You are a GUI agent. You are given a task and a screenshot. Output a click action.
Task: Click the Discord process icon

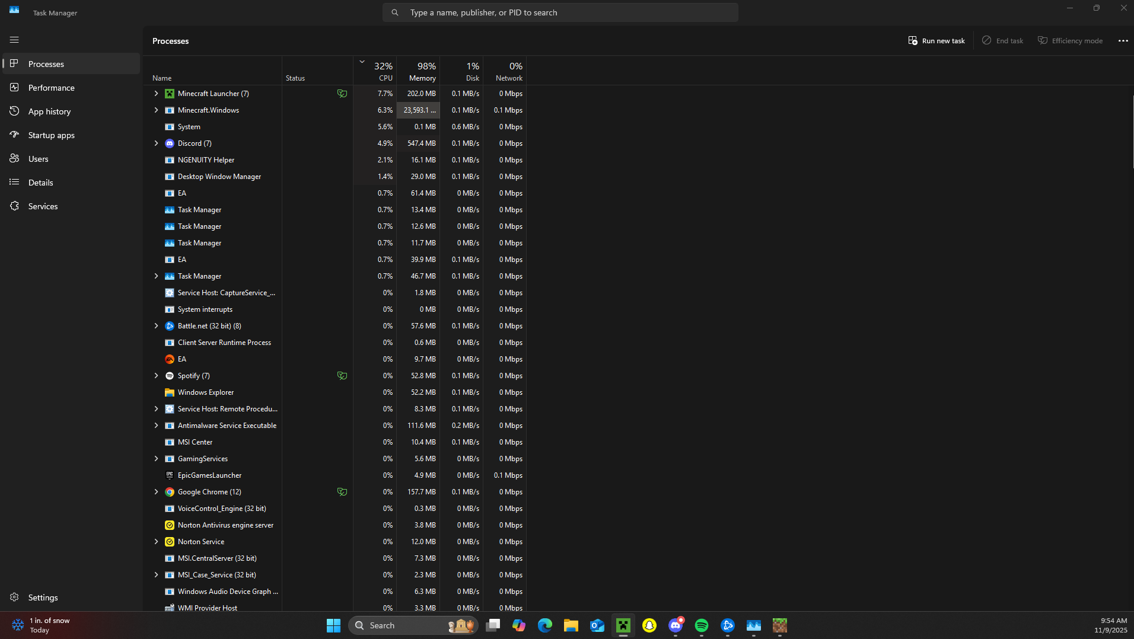pyautogui.click(x=170, y=143)
